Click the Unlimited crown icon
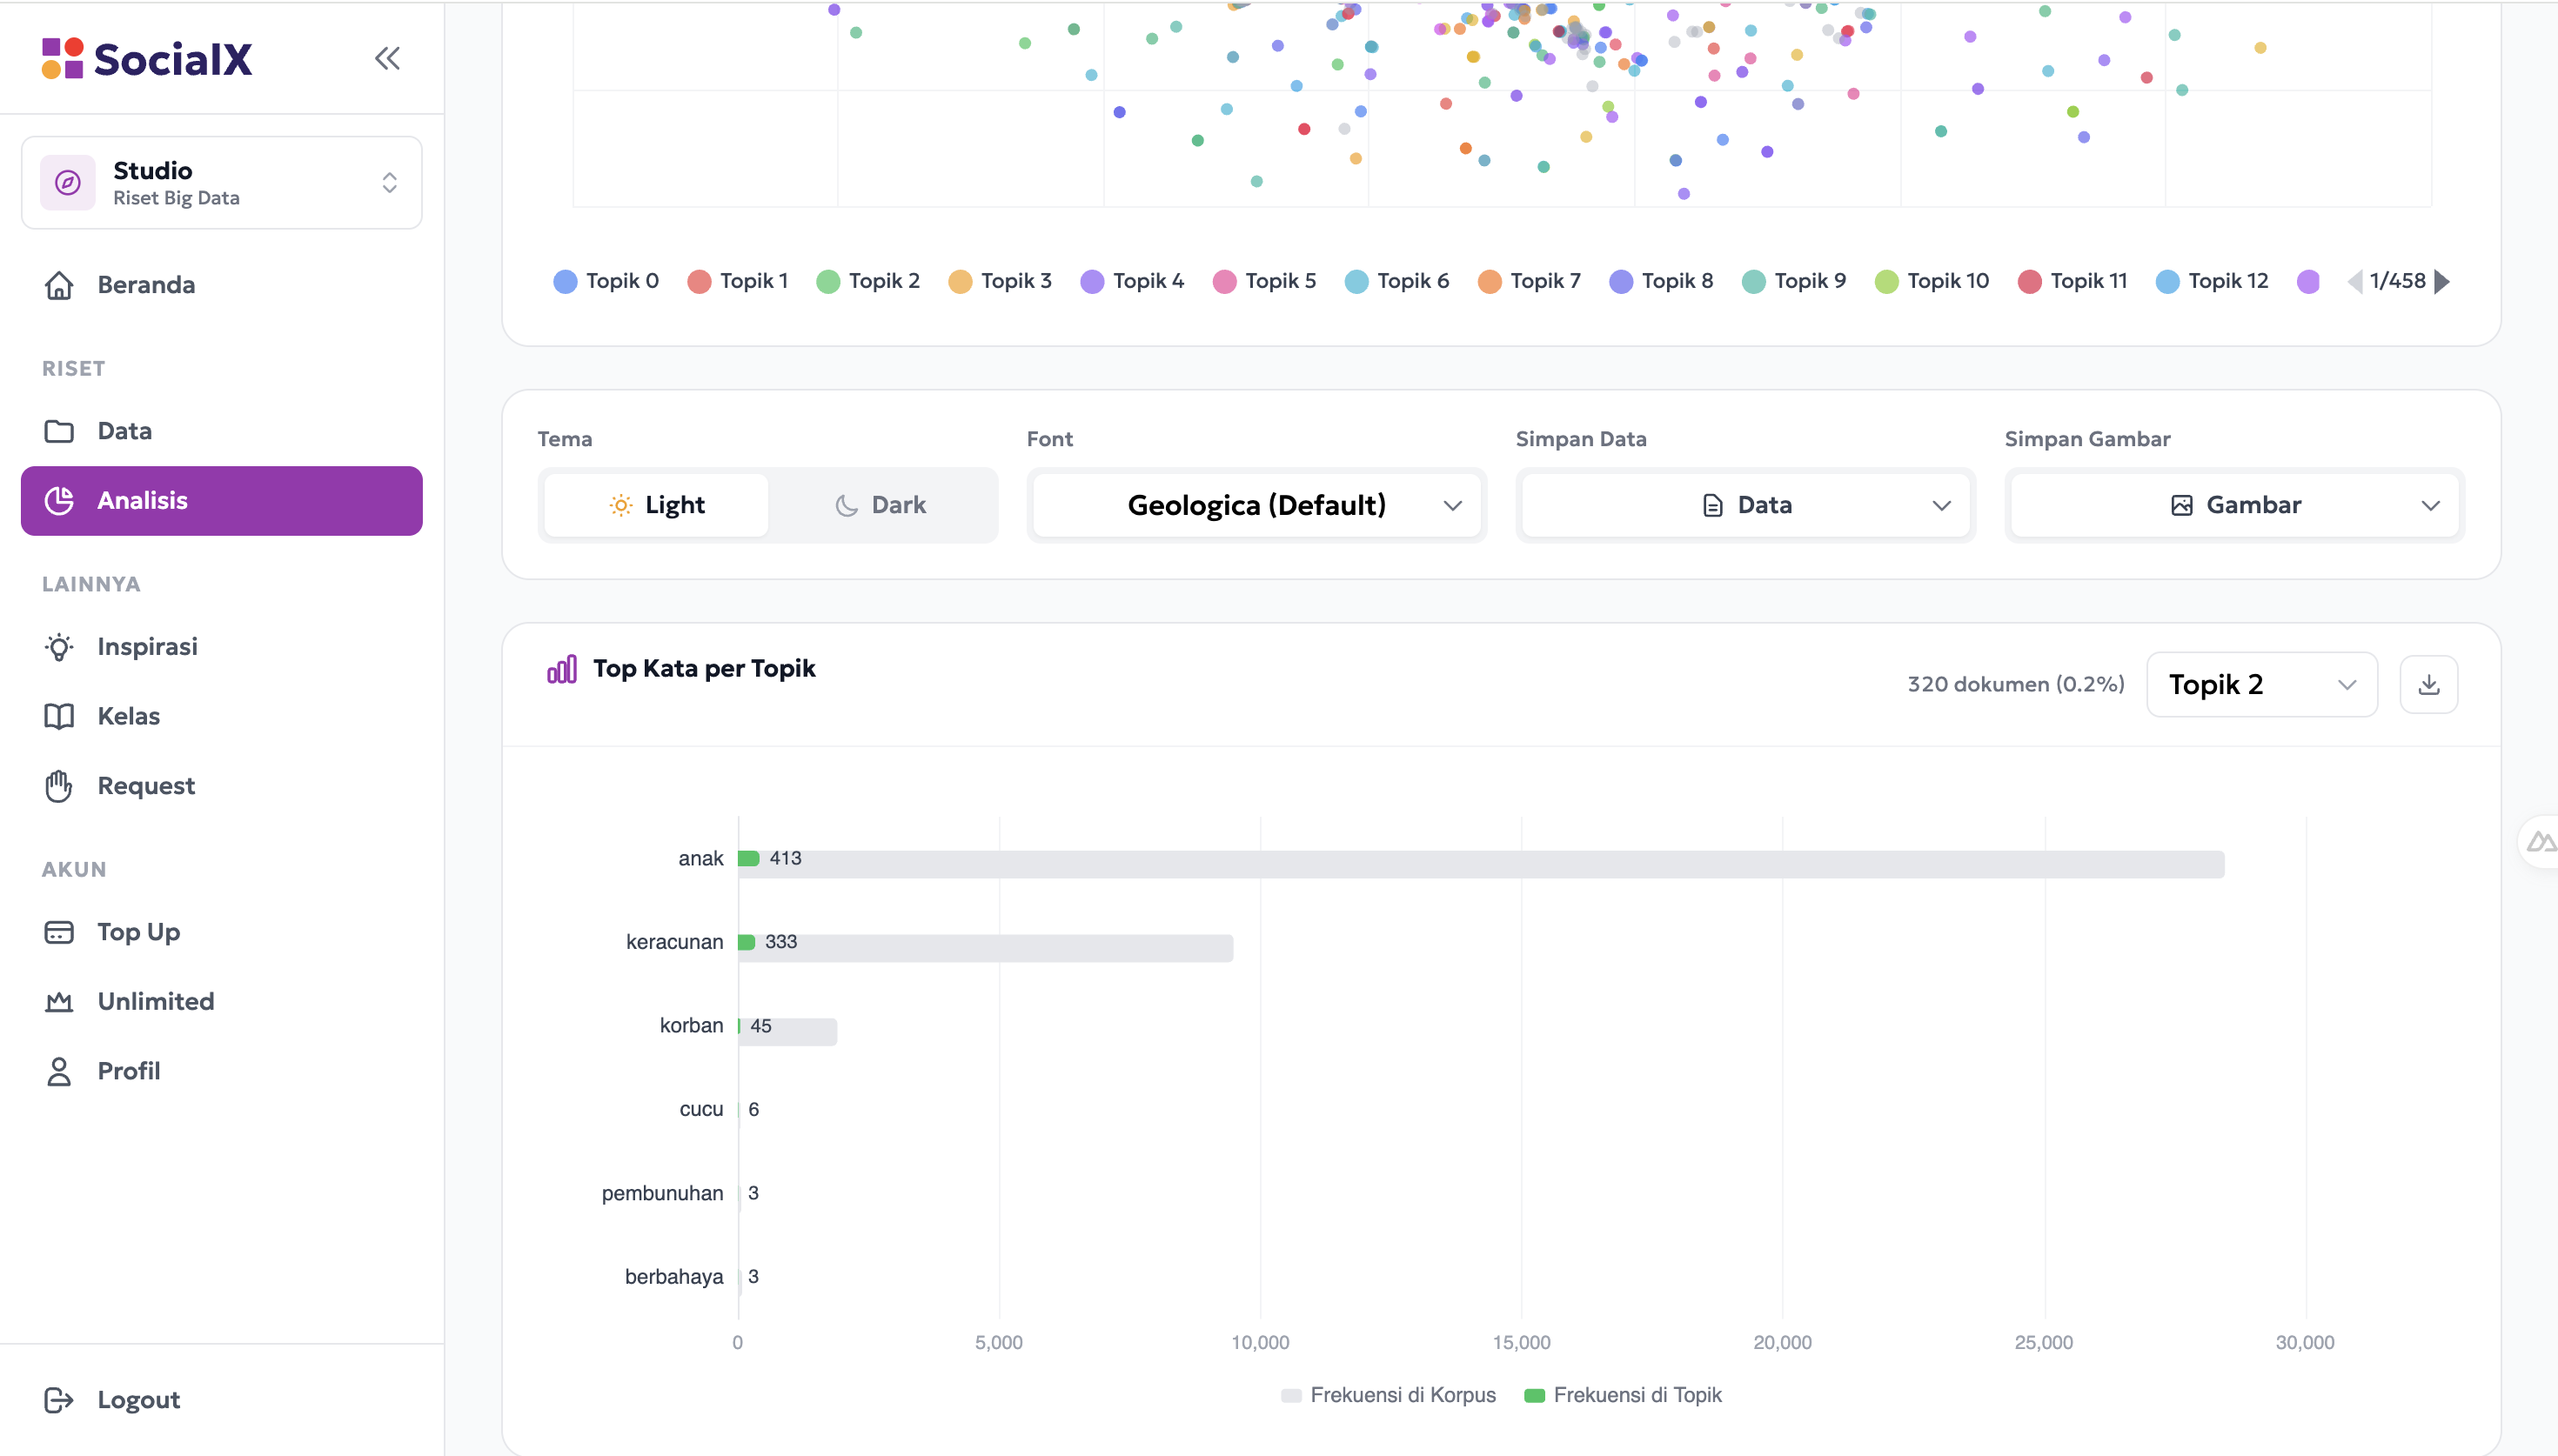Screen dimensions: 2558x1456 (x=59, y=1001)
